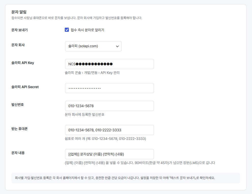Click the 90바이트 LMS hint under 문자 내용
The image size is (252, 194).
pos(140,163)
